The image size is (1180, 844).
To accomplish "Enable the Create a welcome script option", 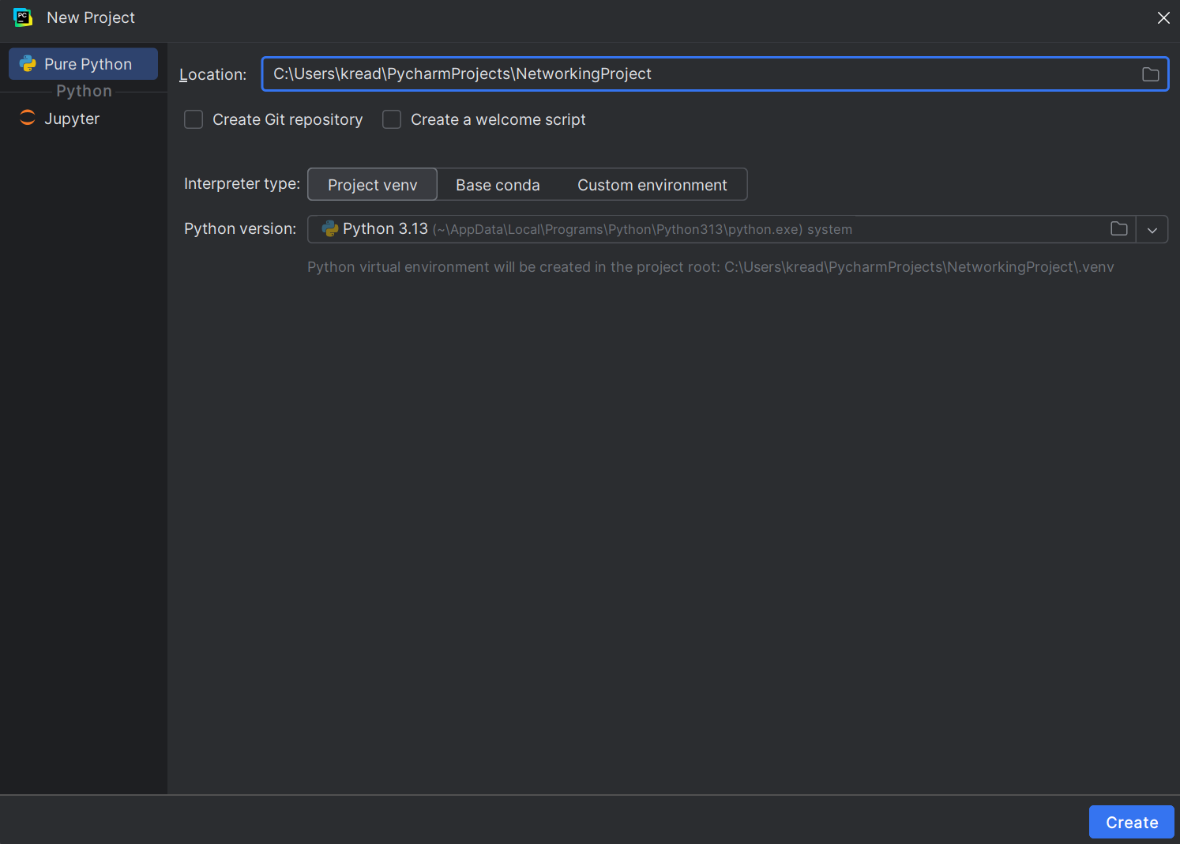I will 392,119.
